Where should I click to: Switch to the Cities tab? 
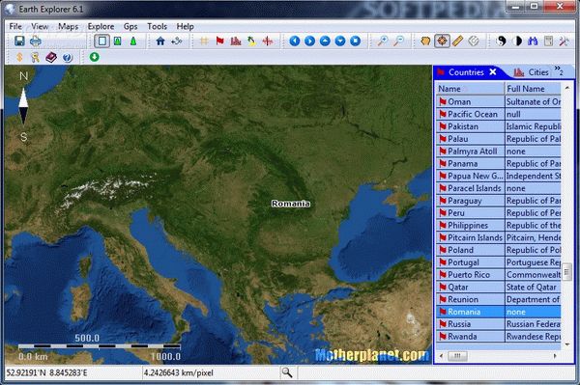[x=532, y=72]
